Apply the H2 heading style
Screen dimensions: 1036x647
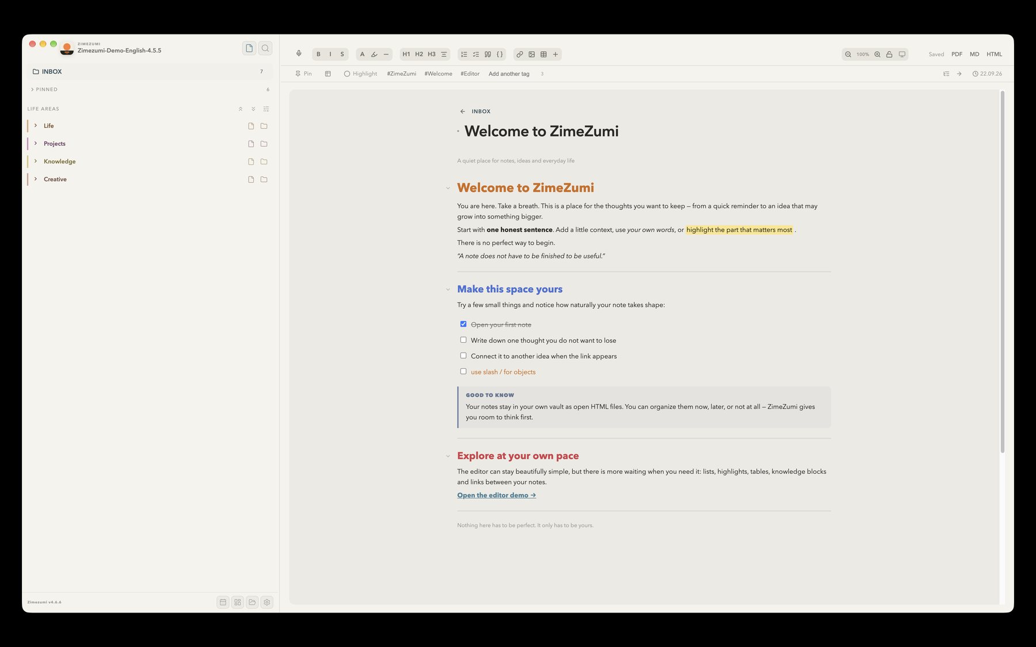(x=419, y=54)
